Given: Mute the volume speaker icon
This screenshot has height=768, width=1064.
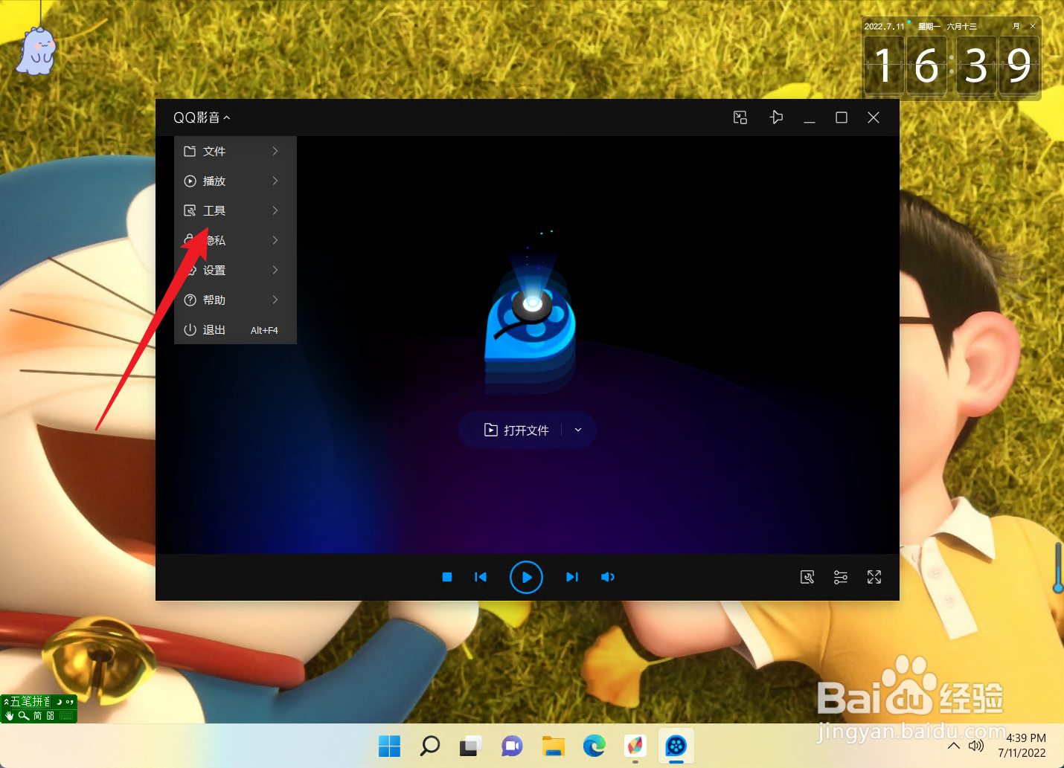Looking at the screenshot, I should pos(608,577).
